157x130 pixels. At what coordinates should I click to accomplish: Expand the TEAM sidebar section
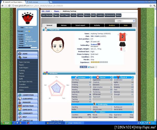pyautogui.click(x=28, y=57)
